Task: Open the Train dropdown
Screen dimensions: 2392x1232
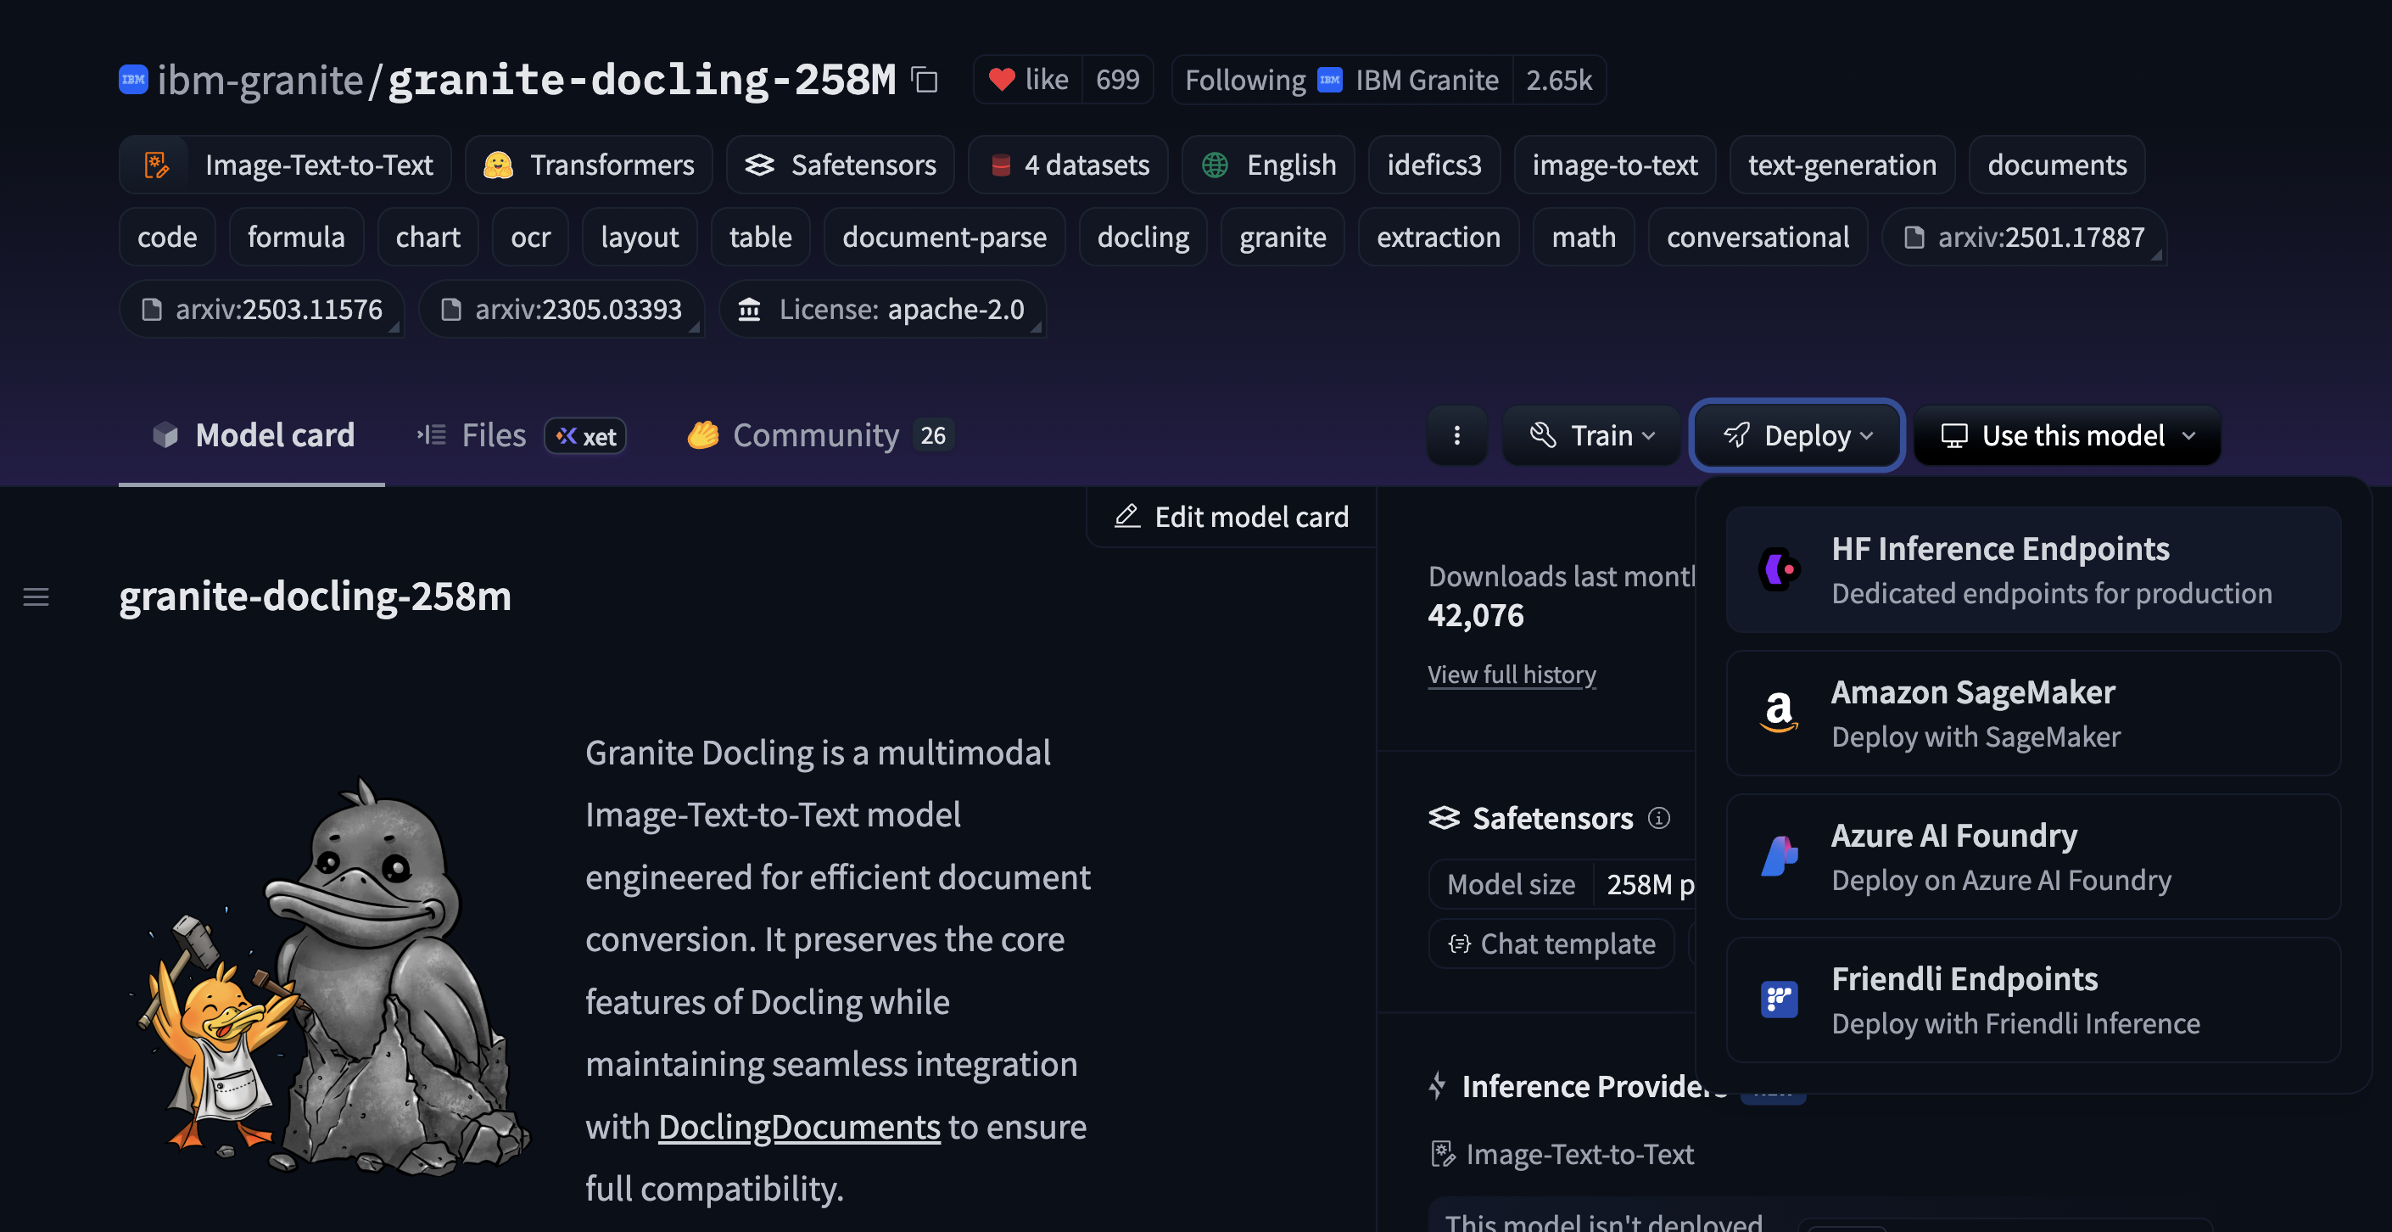Action: pyautogui.click(x=1590, y=434)
